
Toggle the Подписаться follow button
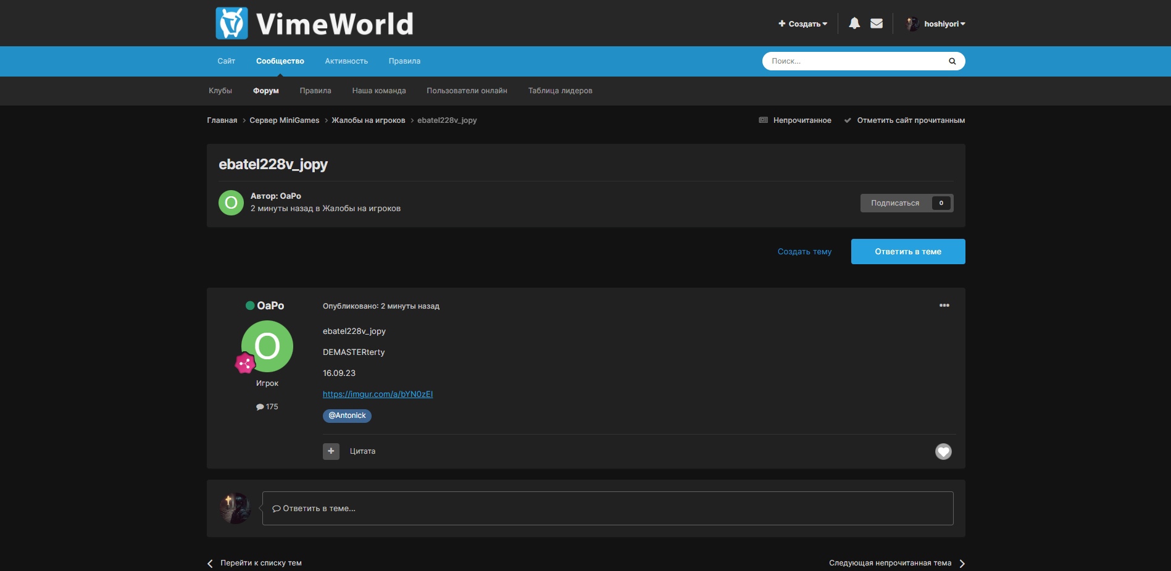tap(895, 203)
